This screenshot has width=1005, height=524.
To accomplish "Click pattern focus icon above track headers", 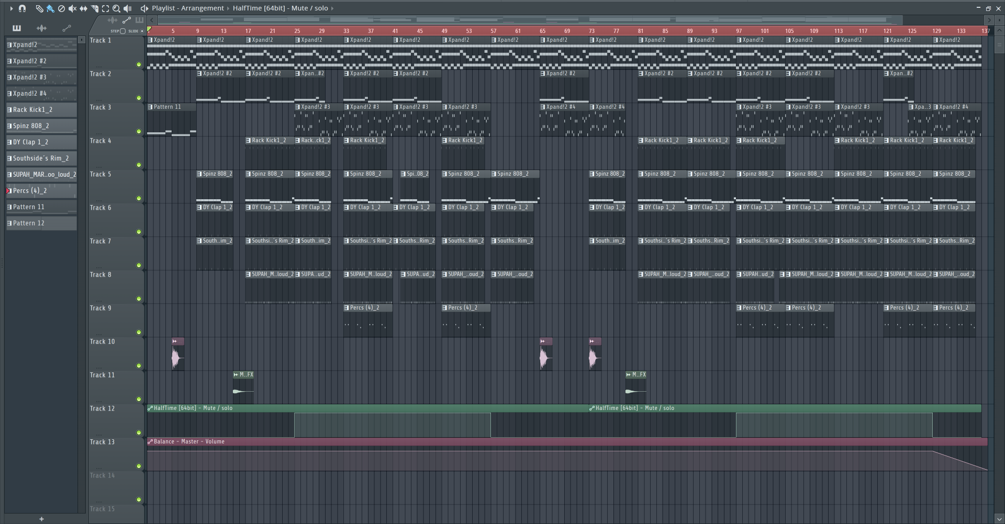I will (x=139, y=20).
